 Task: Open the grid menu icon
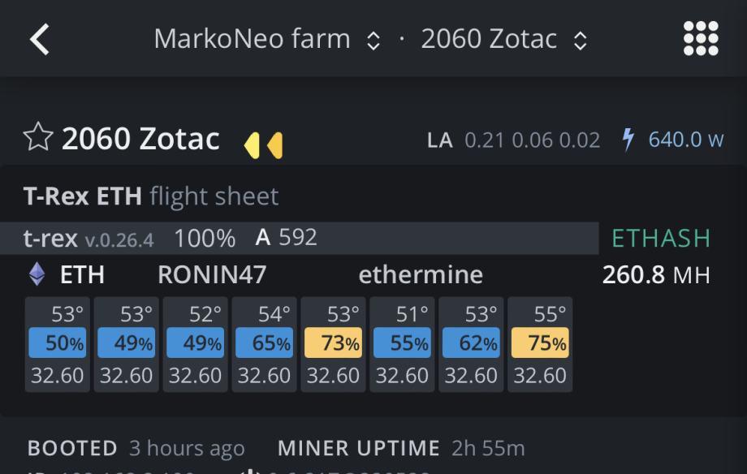[700, 38]
